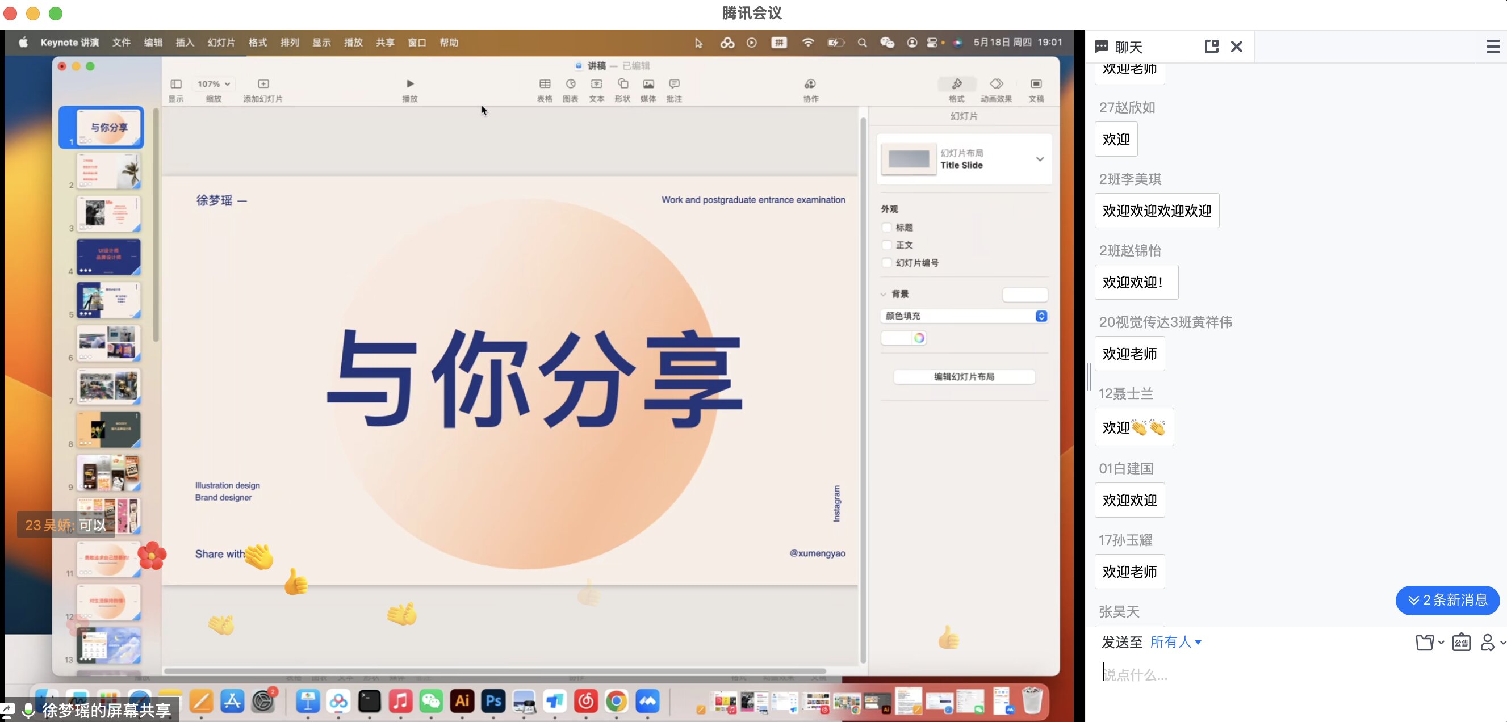Screen dimensions: 1507x722
Task: Open the 公告 announcement icon in chat
Action: pyautogui.click(x=1461, y=642)
